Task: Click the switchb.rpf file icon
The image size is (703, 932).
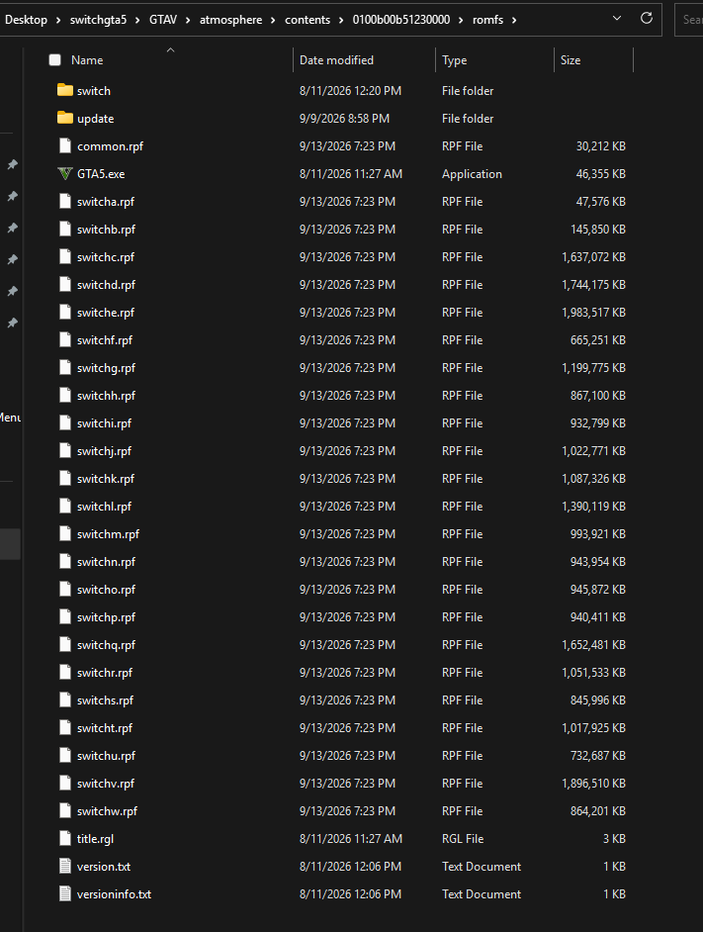Action: [65, 229]
